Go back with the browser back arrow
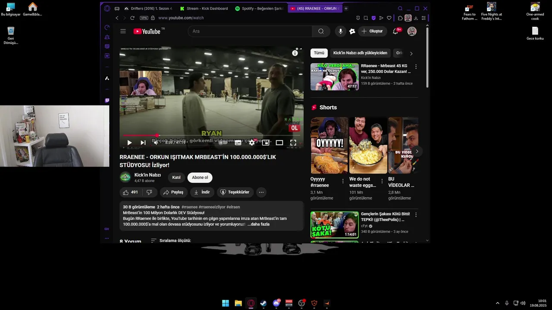552x310 pixels. click(x=117, y=18)
